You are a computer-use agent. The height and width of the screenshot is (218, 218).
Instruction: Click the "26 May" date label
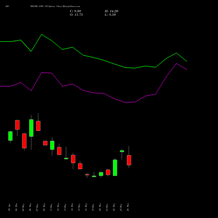pyautogui.click(x=128, y=207)
